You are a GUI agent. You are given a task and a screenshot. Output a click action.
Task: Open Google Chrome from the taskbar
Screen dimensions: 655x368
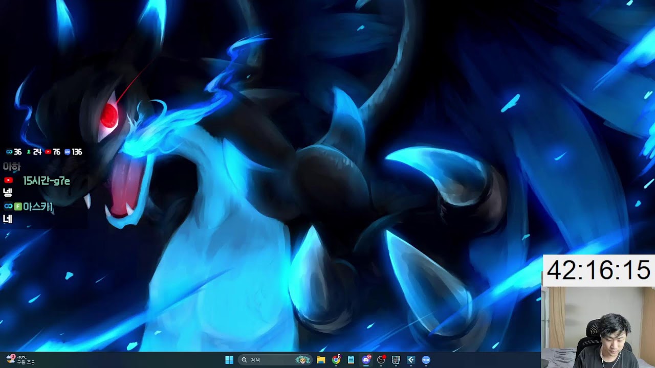coord(336,360)
